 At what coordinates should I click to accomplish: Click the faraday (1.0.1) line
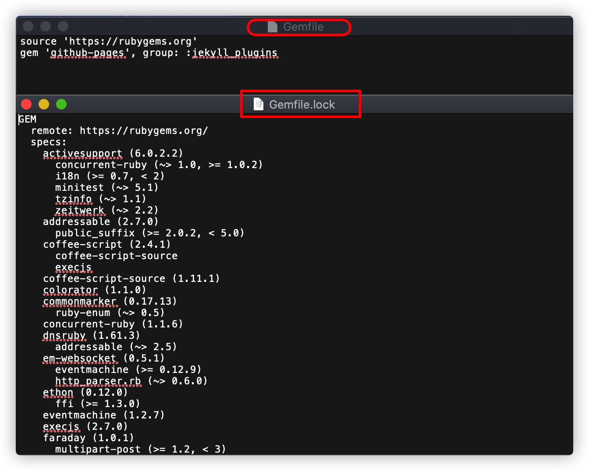tap(89, 438)
